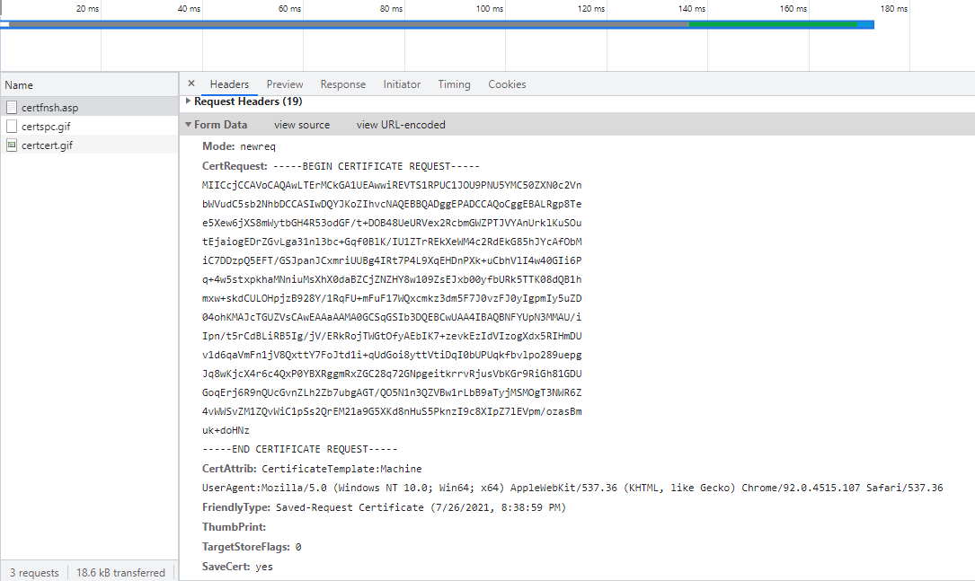Click the certfnsh.asp document icon

12,108
